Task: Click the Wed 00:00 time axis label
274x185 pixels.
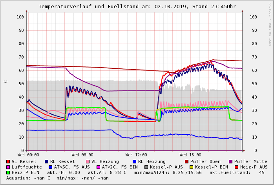Action: [x=28, y=155]
